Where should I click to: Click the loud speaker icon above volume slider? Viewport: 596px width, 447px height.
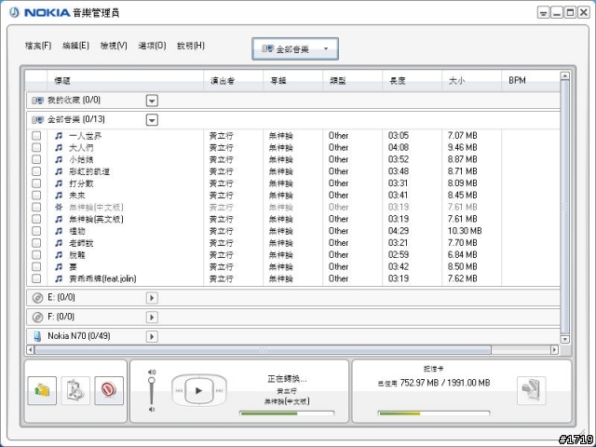point(152,372)
